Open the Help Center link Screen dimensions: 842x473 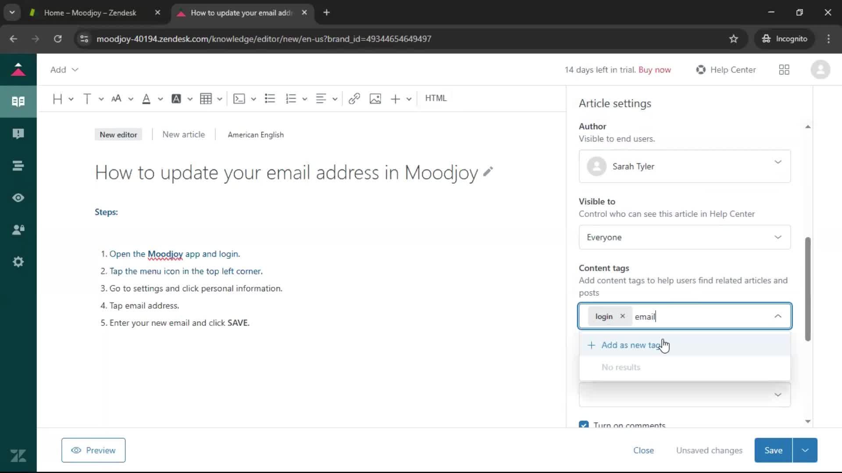click(x=726, y=70)
